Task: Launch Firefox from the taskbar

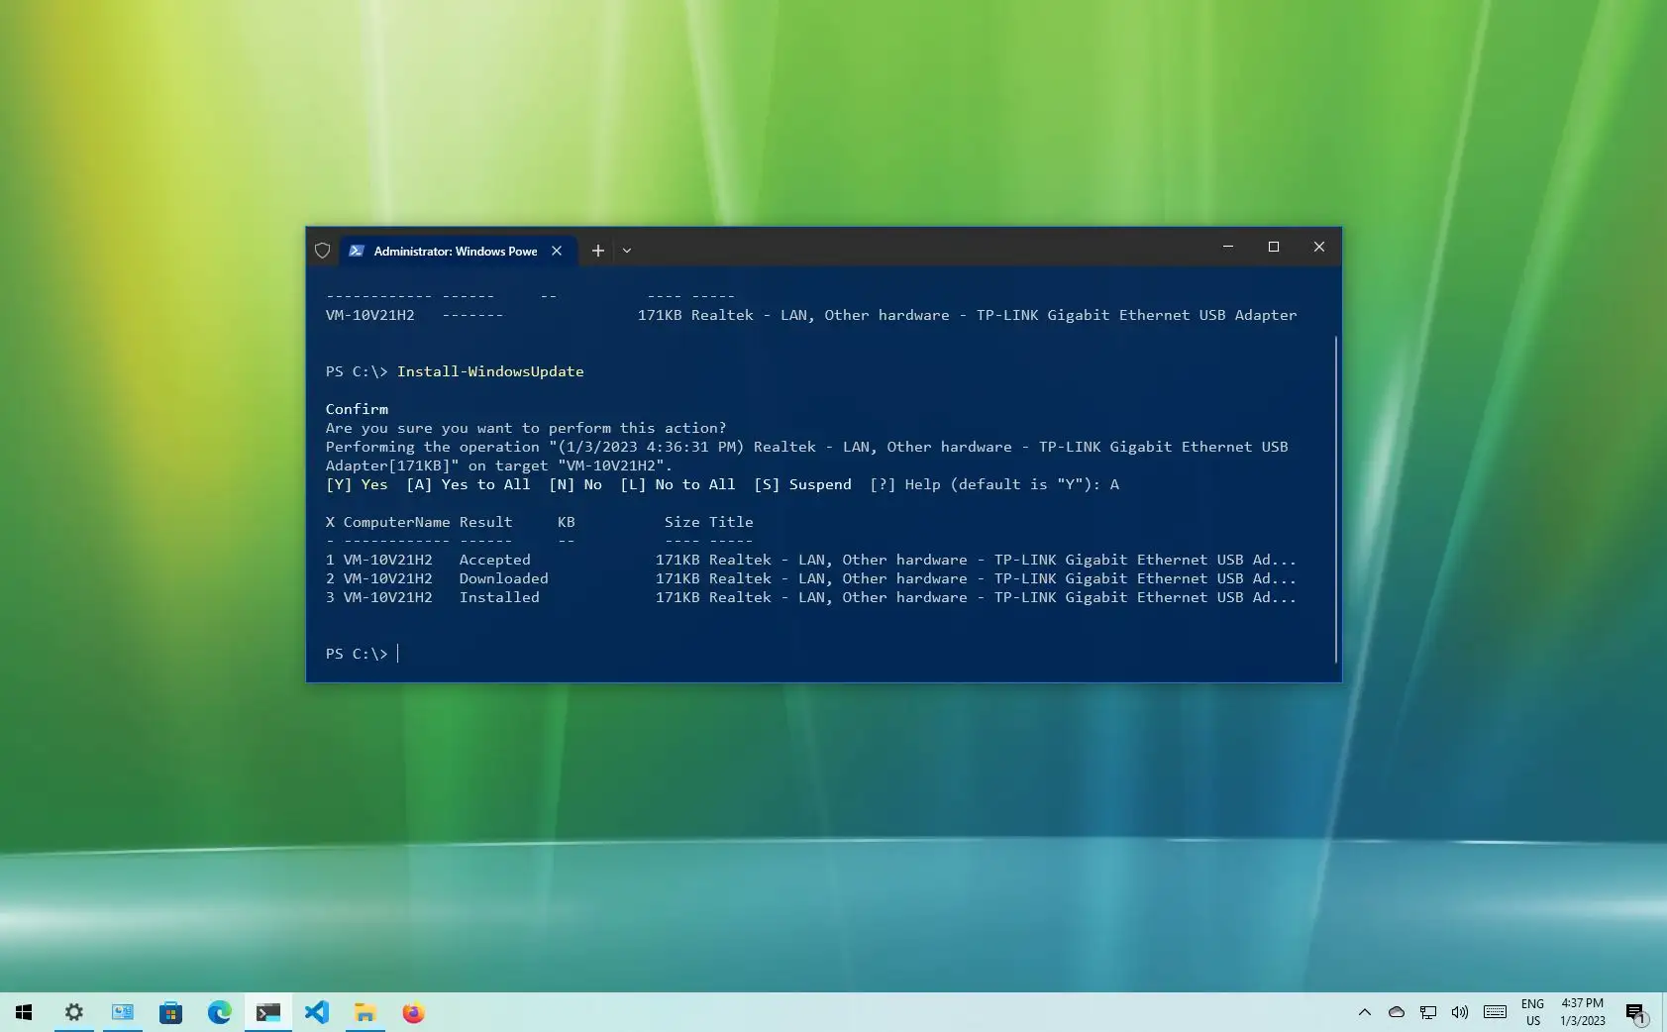Action: click(414, 1012)
